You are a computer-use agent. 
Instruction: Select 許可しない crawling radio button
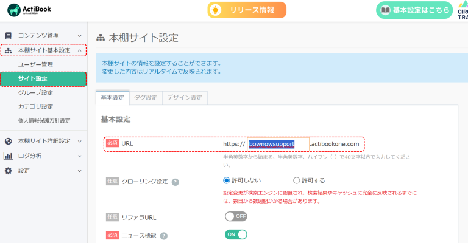[x=227, y=180]
